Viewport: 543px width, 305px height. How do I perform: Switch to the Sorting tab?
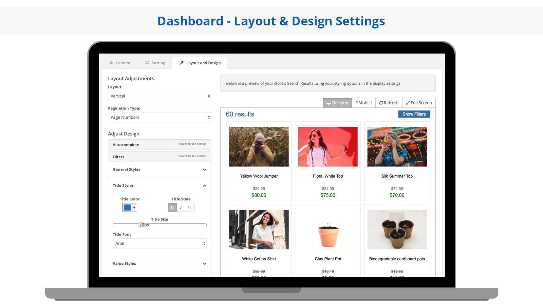click(155, 63)
